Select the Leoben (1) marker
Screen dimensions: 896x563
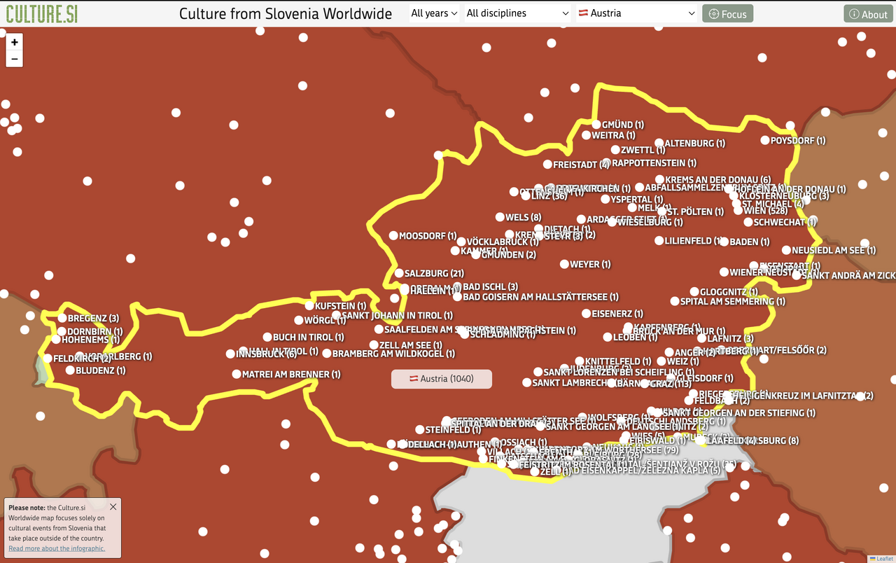pyautogui.click(x=607, y=337)
